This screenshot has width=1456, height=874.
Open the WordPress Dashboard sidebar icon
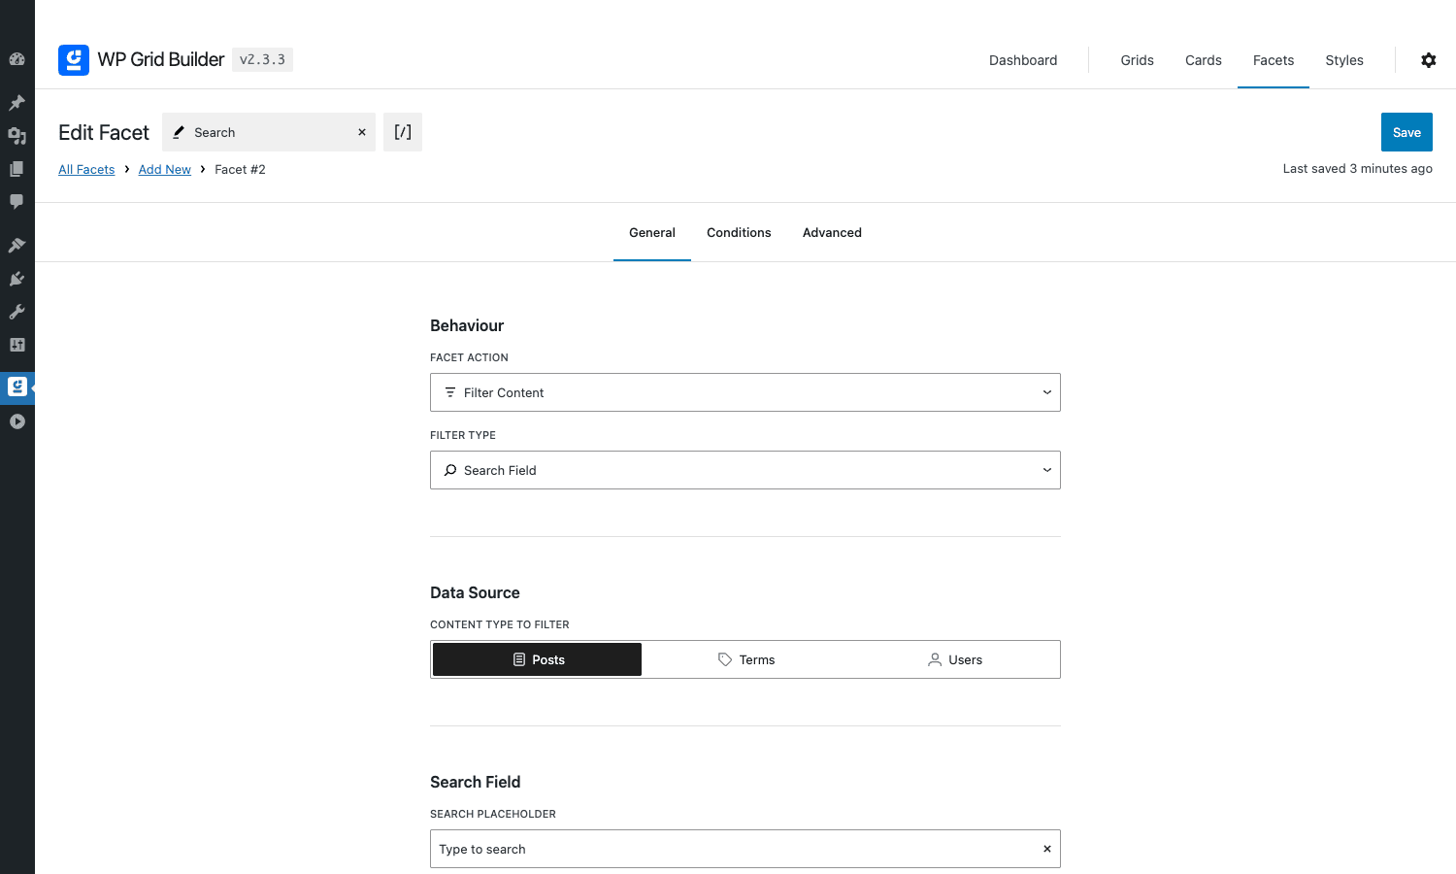click(17, 59)
